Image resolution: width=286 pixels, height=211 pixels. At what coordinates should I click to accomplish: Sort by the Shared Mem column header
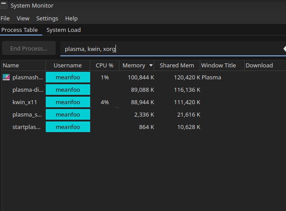pos(177,65)
